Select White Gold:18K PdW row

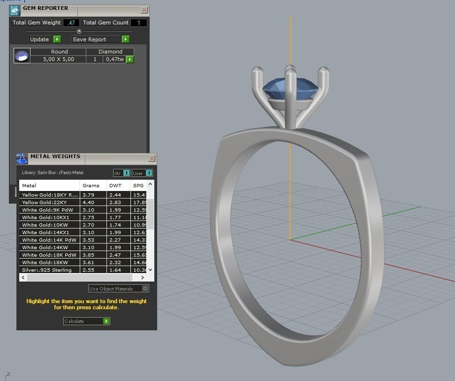(83, 255)
